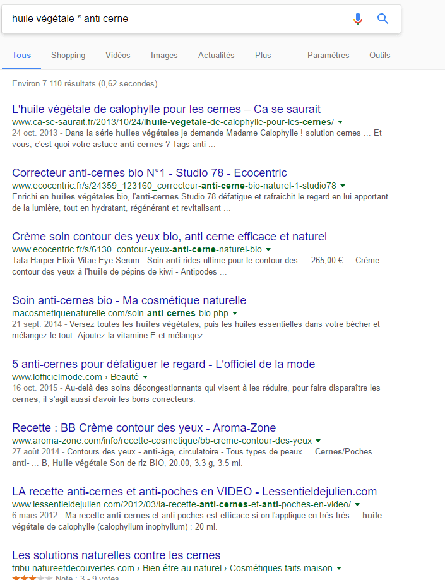Expand dropdown arrow beside lofficielmode.com Beauté
Viewport: 445px width, 580px height.
click(x=145, y=377)
